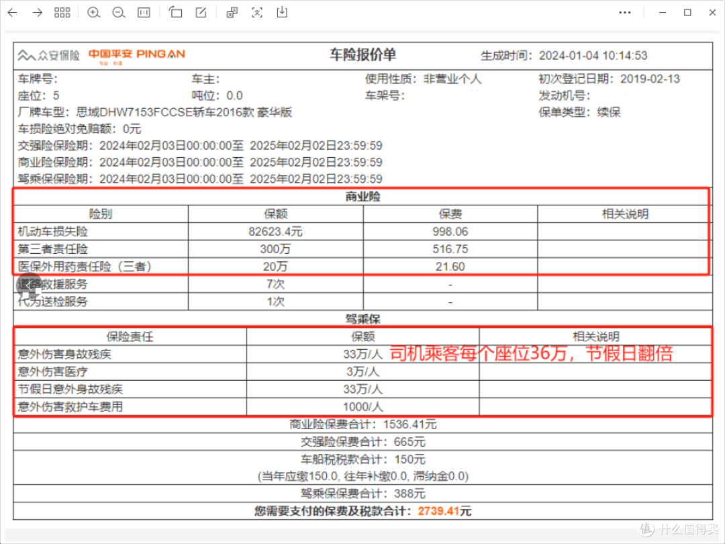Activate the document translation tool
Viewport: 725px width, 544px height.
[232, 12]
